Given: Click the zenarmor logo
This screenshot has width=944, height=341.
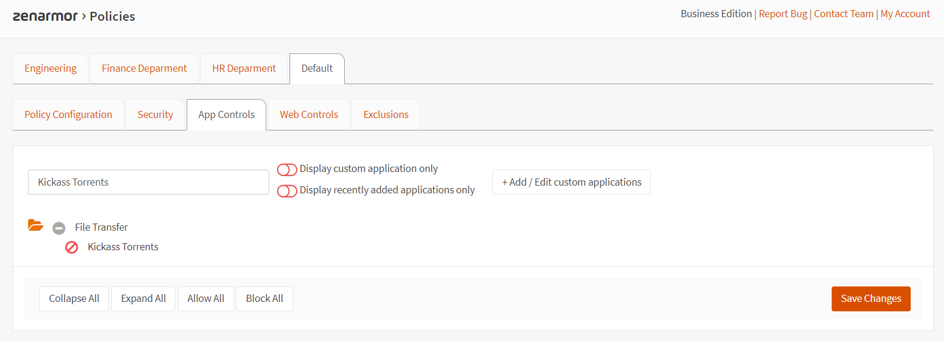Looking at the screenshot, I should tap(45, 16).
